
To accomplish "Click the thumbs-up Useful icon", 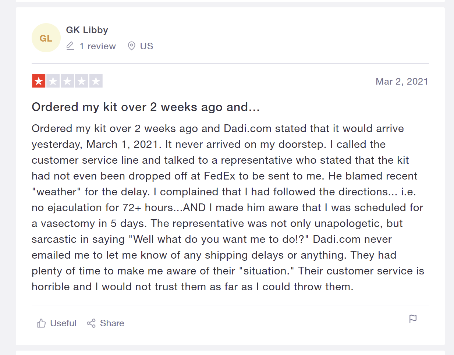I will point(41,323).
